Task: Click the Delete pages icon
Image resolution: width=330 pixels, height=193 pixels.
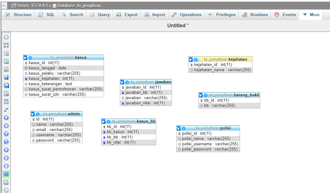Action: (6, 94)
